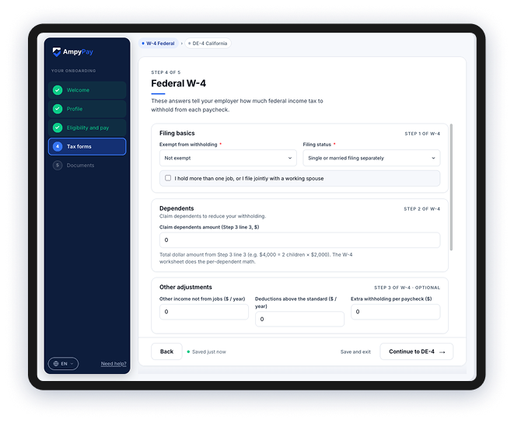The height and width of the screenshot is (423, 514).
Task: Click the green checkmark beside Profile
Action: click(58, 109)
